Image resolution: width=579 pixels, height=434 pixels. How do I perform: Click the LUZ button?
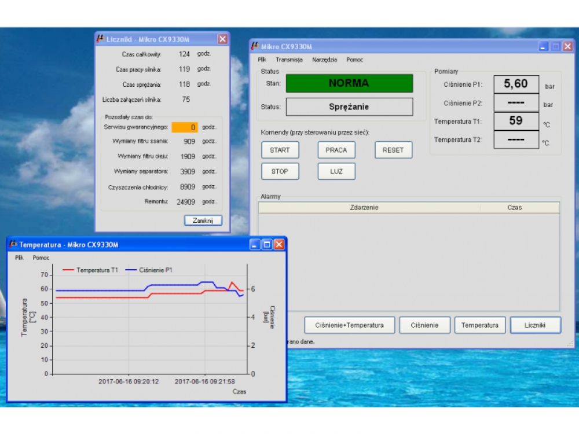click(x=336, y=171)
